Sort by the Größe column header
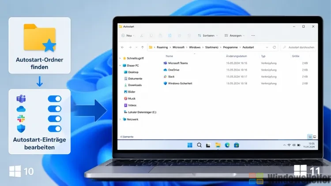Image resolution: width=331 pixels, height=186 pixels. coord(296,56)
